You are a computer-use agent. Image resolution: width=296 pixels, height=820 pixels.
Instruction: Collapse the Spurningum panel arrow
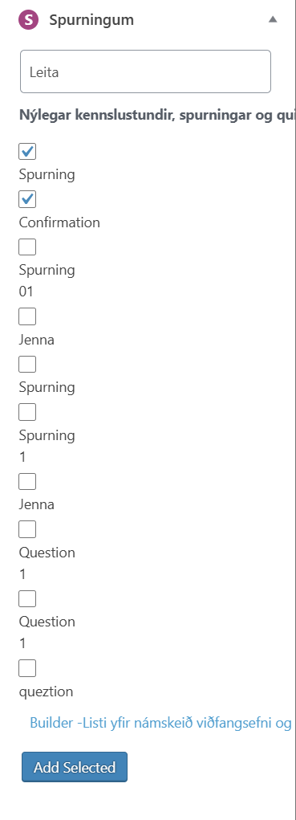pos(273,19)
